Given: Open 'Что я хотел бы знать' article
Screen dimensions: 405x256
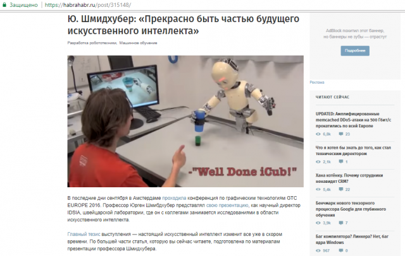Looking at the screenshot, I should (353, 151).
